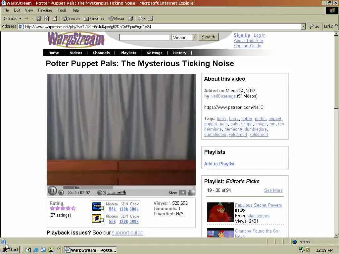Click the Refresh page icon
339x254 pixels.
(x=47, y=19)
